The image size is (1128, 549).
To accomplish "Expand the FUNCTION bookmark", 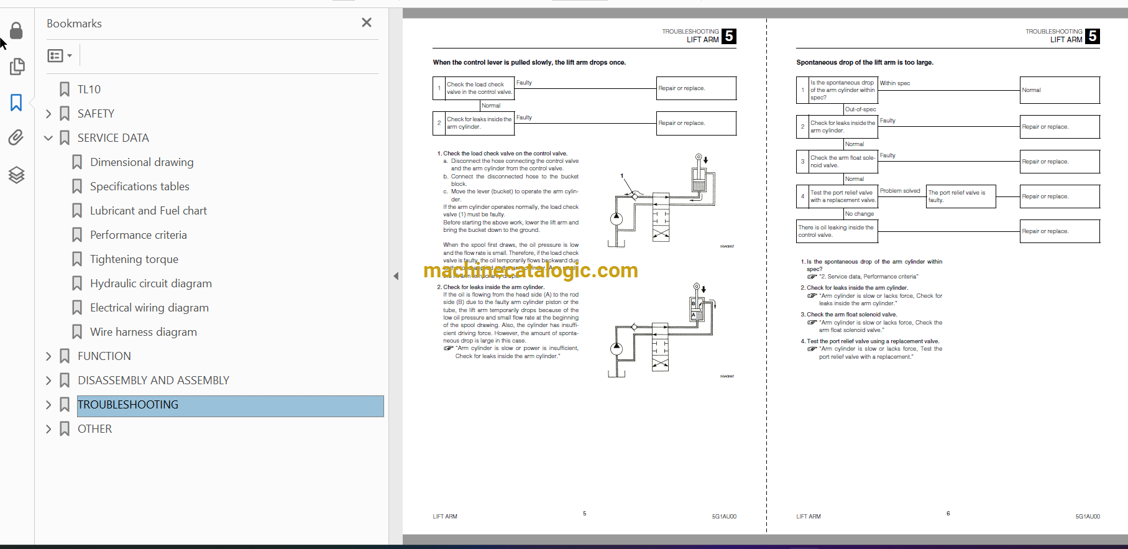I will [48, 356].
